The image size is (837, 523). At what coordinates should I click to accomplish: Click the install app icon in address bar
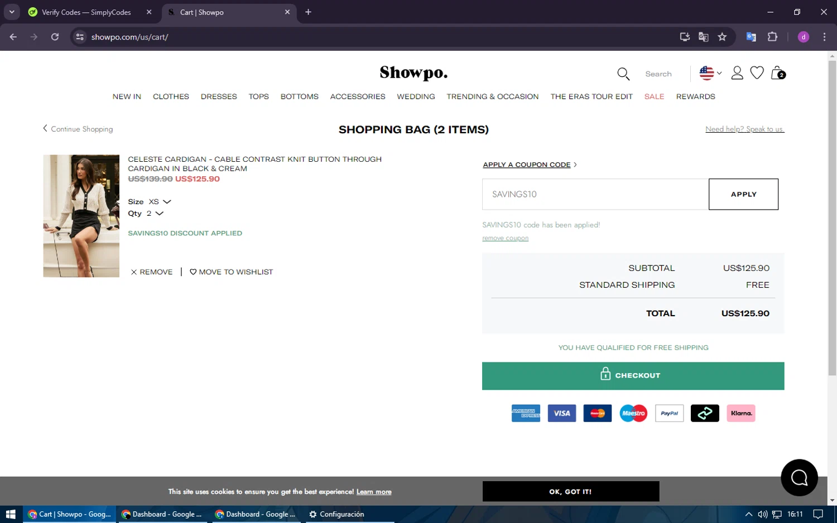(x=685, y=37)
